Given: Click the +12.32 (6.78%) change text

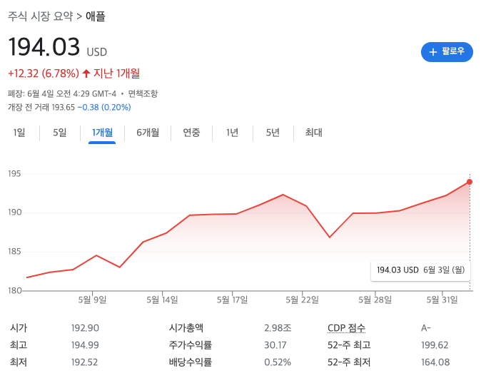Looking at the screenshot, I should [x=44, y=73].
